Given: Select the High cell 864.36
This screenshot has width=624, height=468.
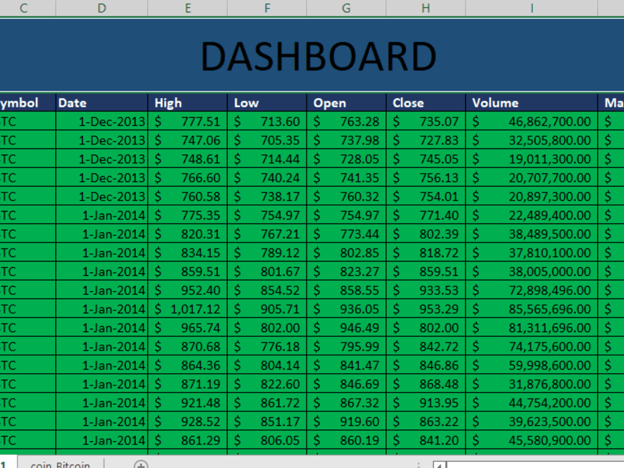Looking at the screenshot, I should (x=188, y=365).
